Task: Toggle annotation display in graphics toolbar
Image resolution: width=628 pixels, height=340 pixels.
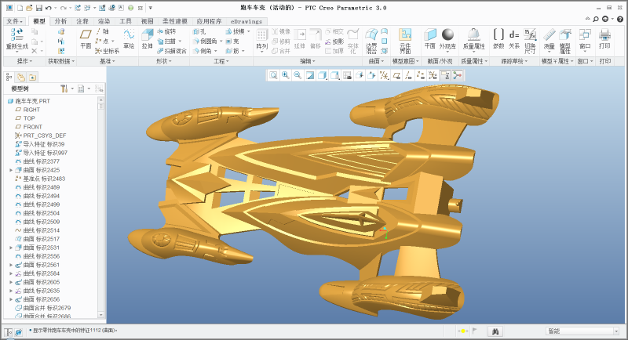Action: point(445,75)
